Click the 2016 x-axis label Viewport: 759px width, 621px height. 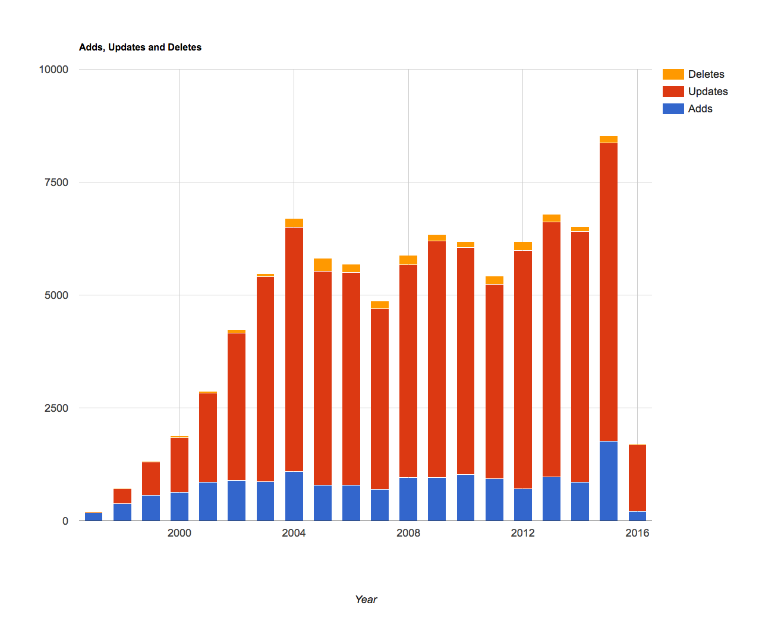point(637,533)
